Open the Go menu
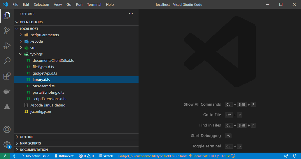Image resolution: width=301 pixels, height=159 pixels. coord(69,4)
